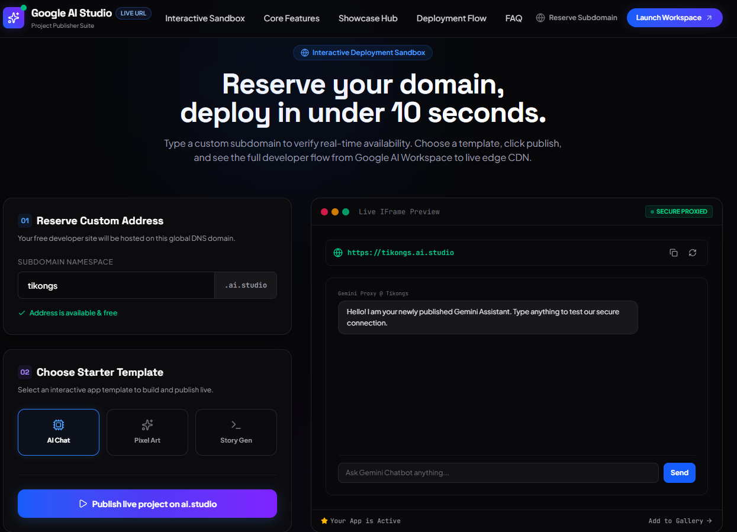This screenshot has width=737, height=532.
Task: Click the LIVE URL badge in header
Action: [133, 13]
